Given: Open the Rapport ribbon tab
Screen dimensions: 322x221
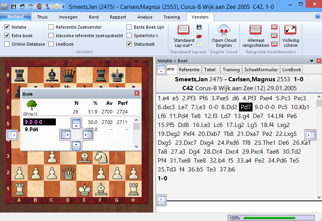Looking at the screenshot, I should point(118,17).
